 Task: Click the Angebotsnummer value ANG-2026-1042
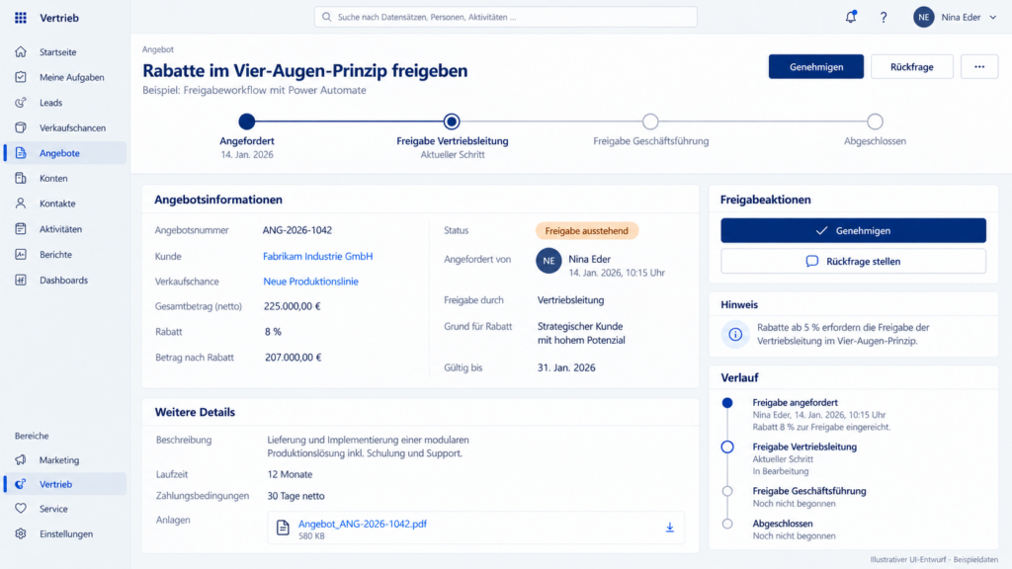coord(296,229)
